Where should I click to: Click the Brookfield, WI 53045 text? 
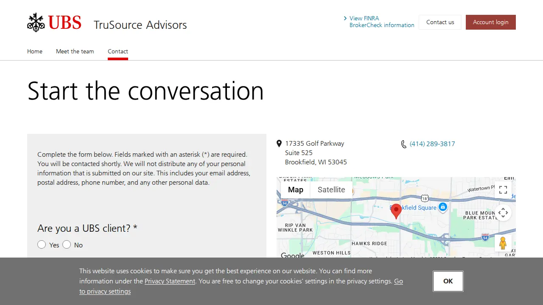tap(316, 162)
